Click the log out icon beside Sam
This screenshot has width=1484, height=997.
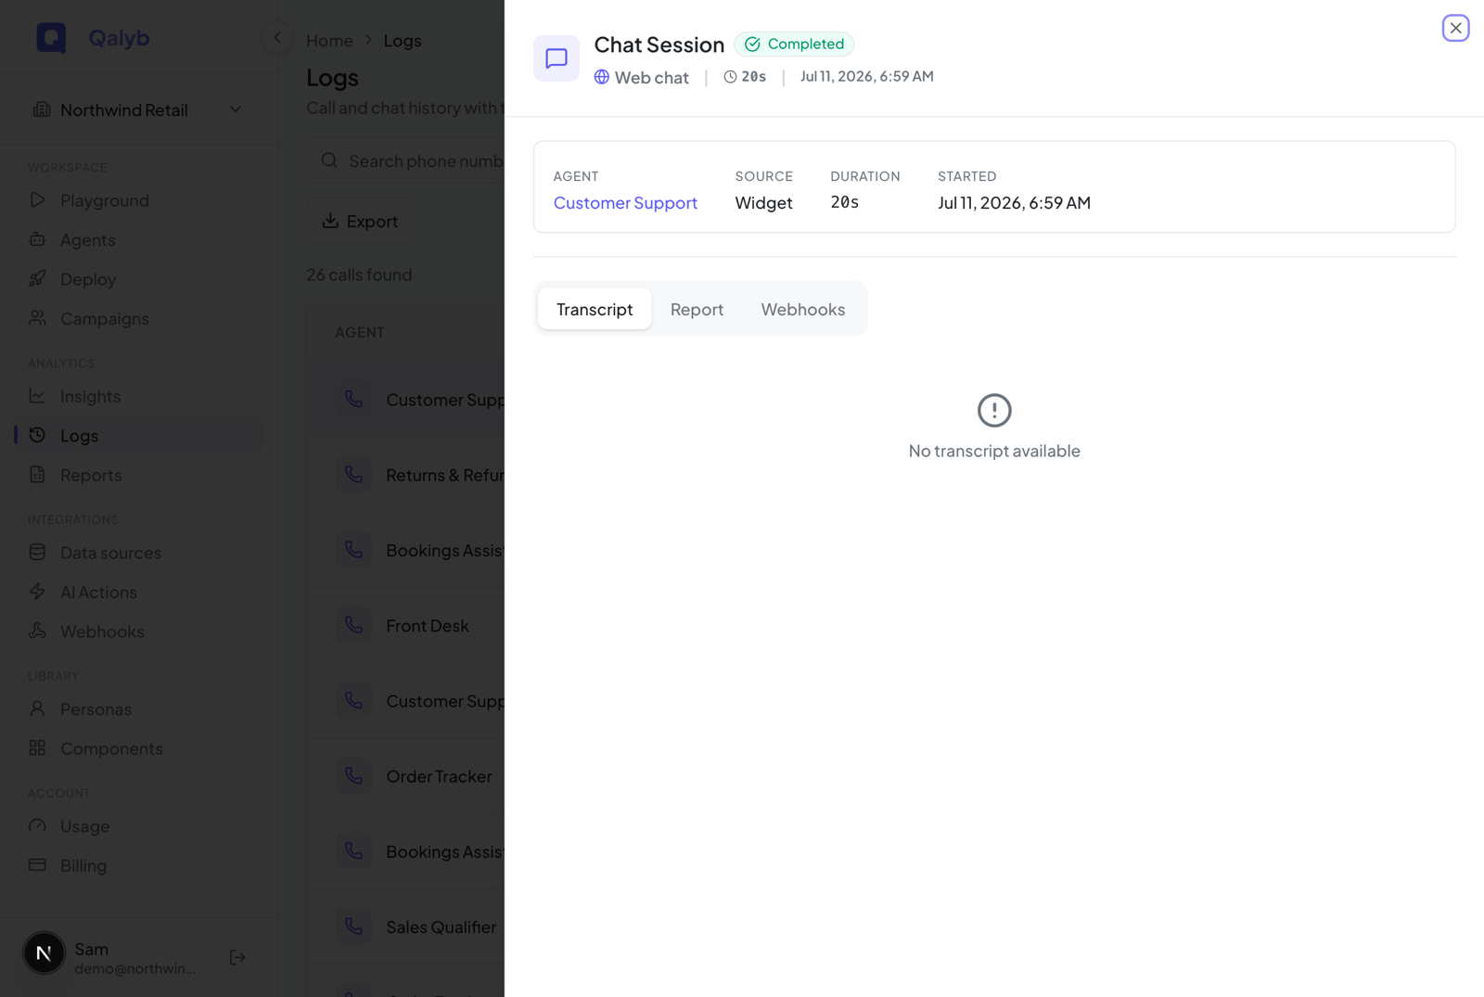(237, 956)
